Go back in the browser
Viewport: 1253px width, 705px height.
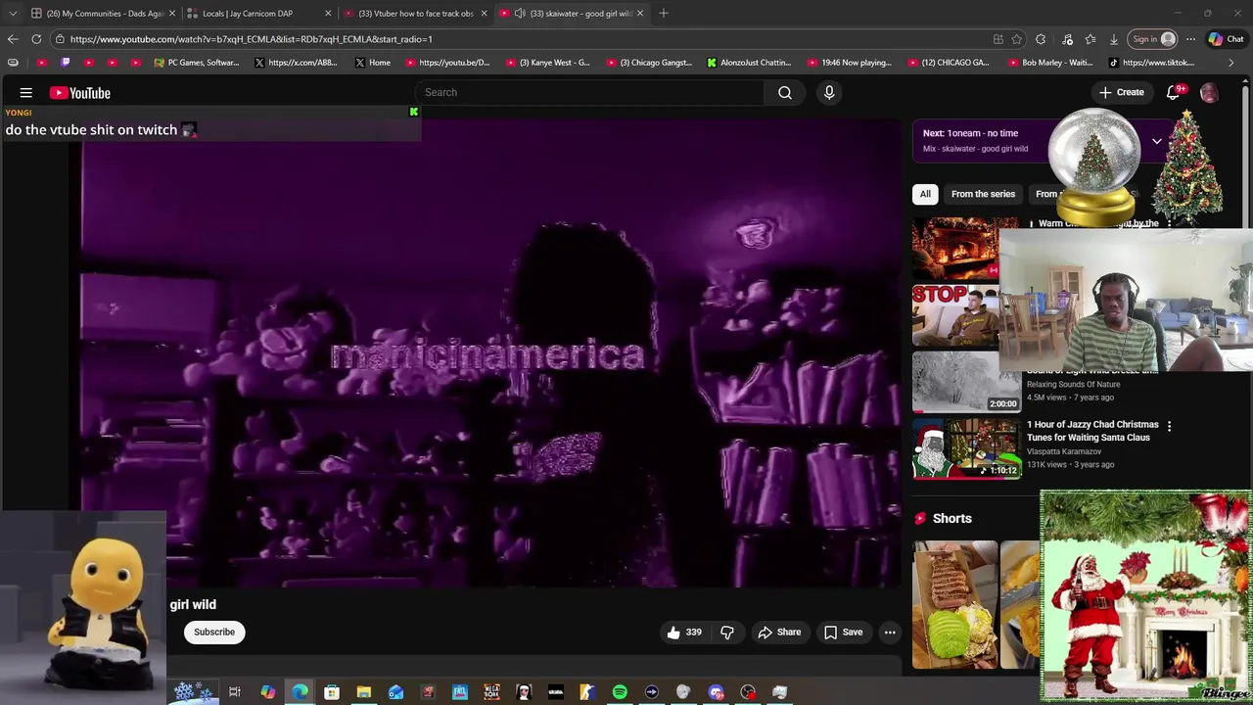tap(13, 39)
